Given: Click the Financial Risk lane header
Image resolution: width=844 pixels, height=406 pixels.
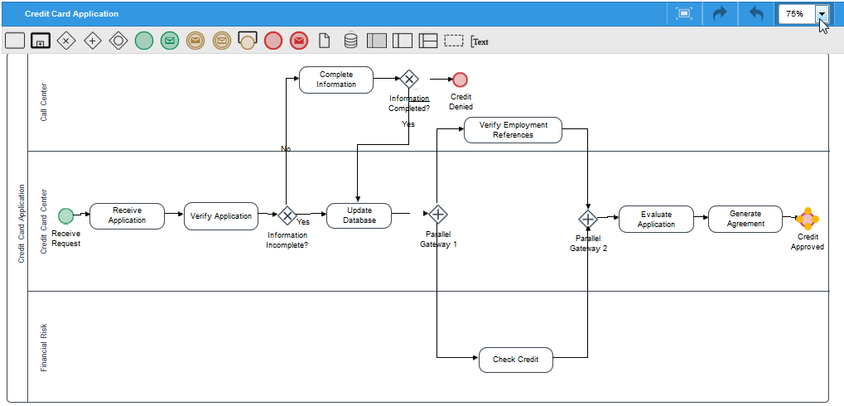Looking at the screenshot, I should [44, 347].
